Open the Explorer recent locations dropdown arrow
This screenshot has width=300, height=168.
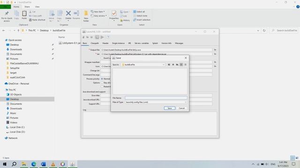14,30
